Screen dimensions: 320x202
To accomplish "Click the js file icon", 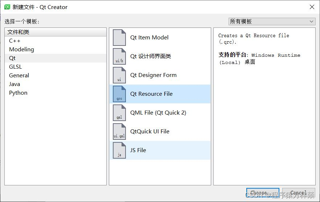I will click(119, 150).
